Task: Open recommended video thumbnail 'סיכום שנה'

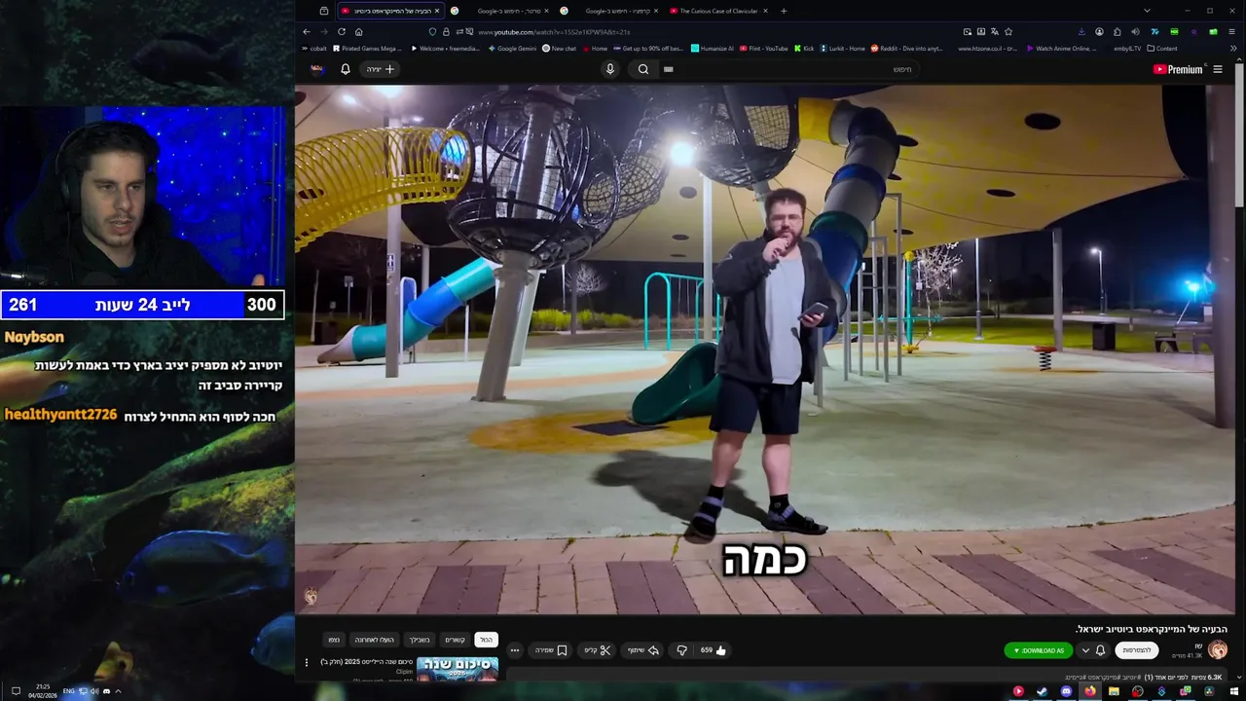Action: tap(458, 669)
